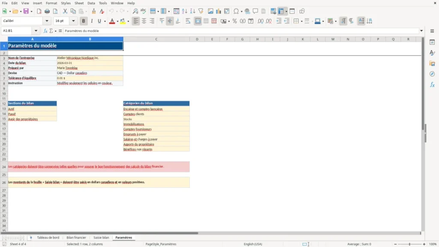Viewport: 439px width, 247px height.
Task: Open the sidebar Gallery icon
Action: click(432, 63)
